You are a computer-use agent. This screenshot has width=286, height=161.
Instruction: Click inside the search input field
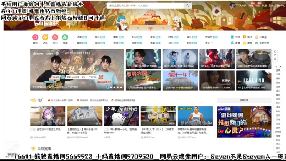click(146, 6)
